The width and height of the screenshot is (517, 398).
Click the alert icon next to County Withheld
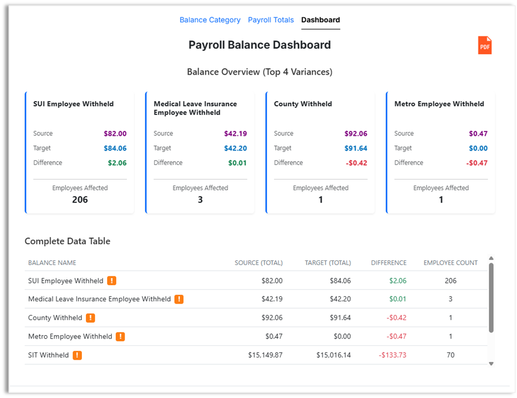[91, 318]
